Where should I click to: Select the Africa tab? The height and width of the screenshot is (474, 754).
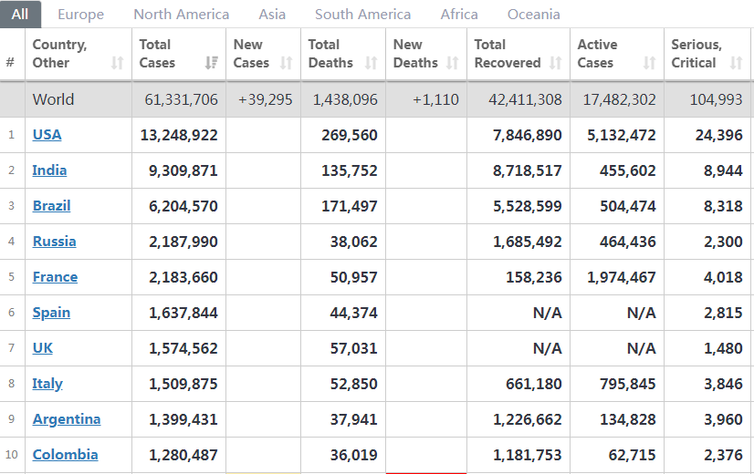pos(459,15)
